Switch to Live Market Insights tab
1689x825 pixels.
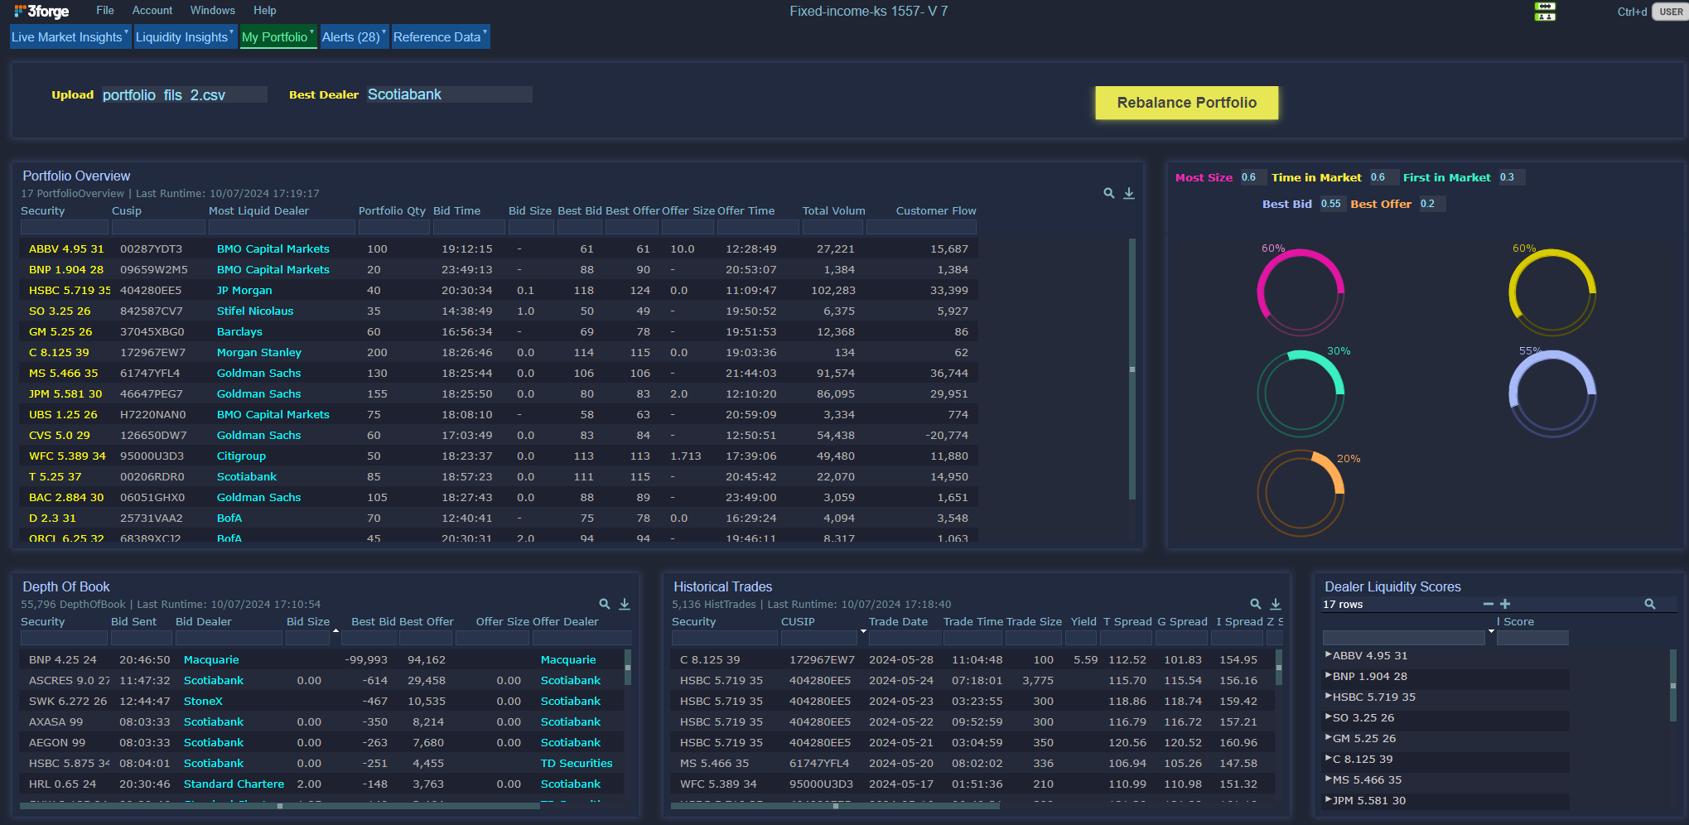coord(70,36)
